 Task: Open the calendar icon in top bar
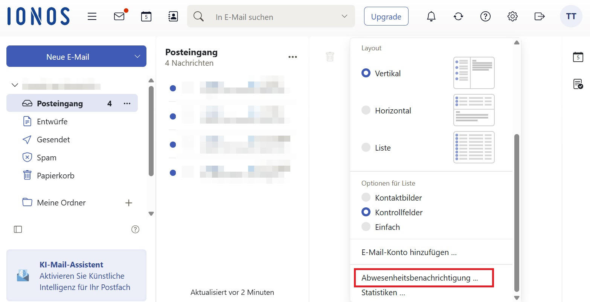coord(146,17)
